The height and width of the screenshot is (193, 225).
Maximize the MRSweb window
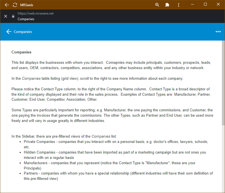205,4
